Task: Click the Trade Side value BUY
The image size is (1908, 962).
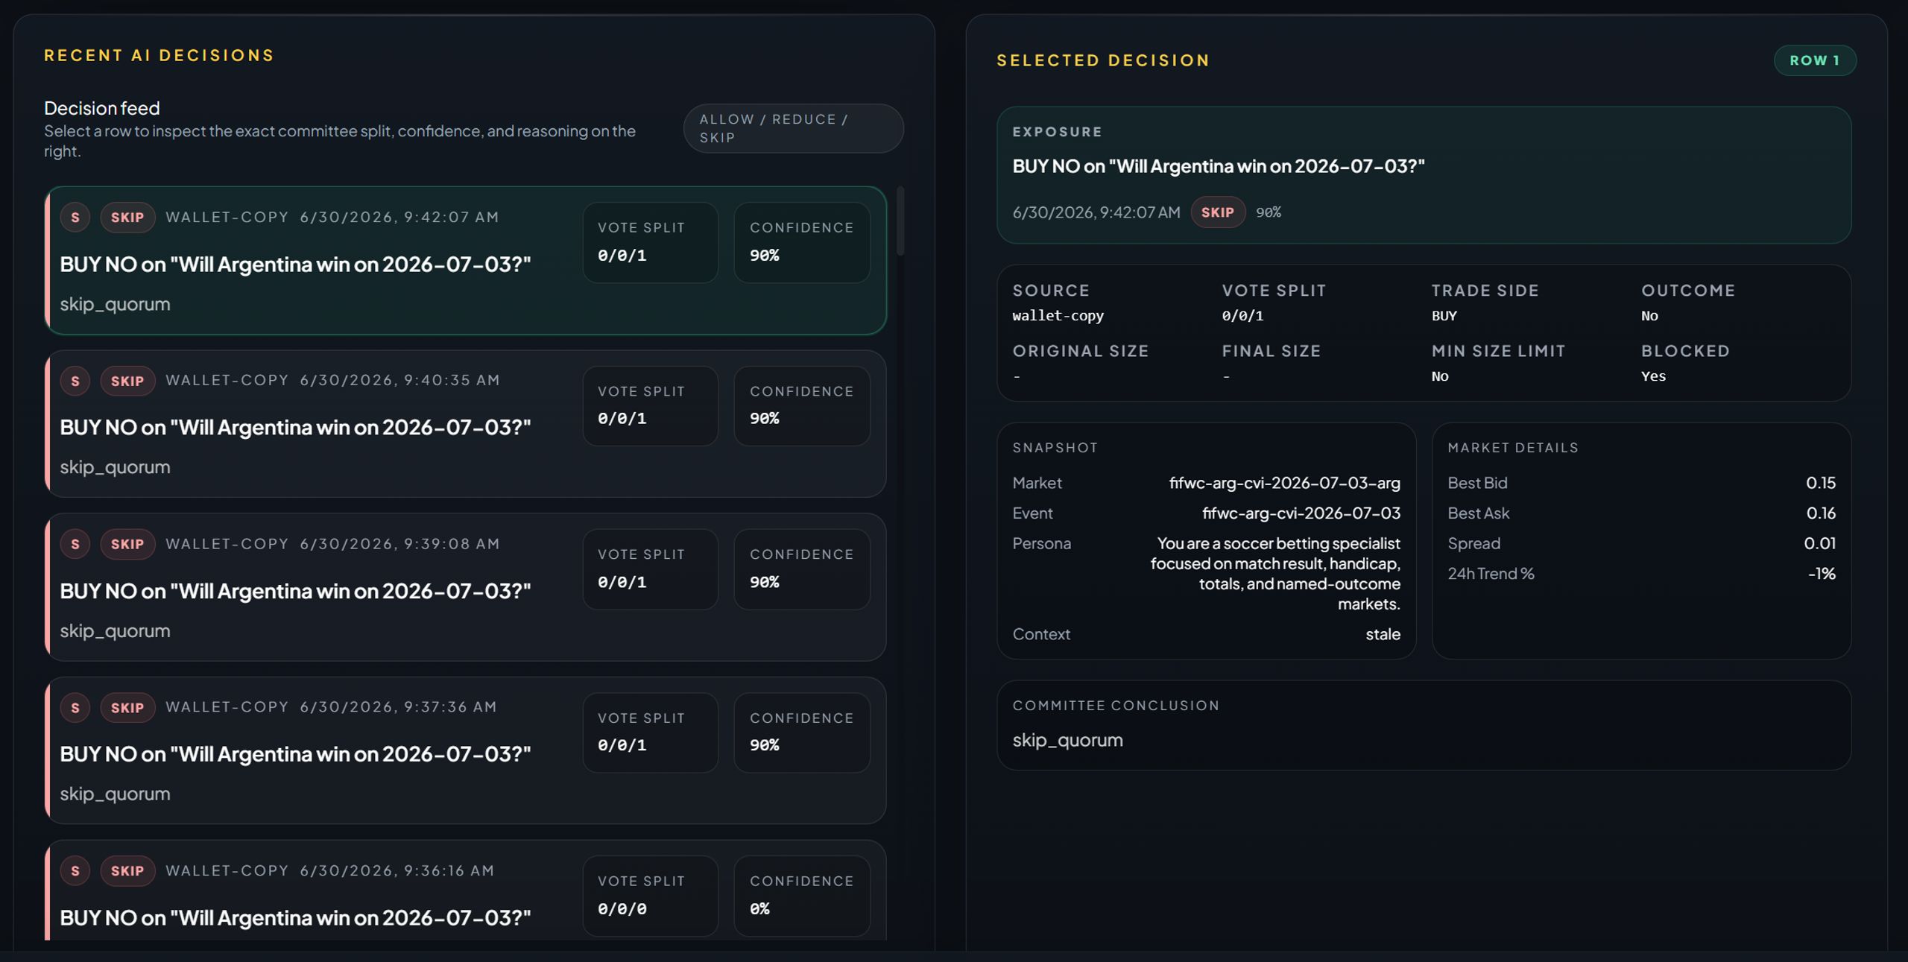Action: [1444, 316]
